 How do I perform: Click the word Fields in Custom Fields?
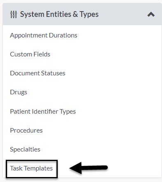[x=42, y=54]
